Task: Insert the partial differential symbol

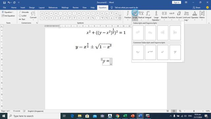Action: point(60,18)
